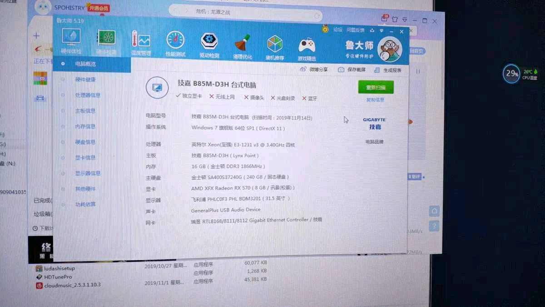Select 显卡信息 in the sidebar

[x=85, y=157]
